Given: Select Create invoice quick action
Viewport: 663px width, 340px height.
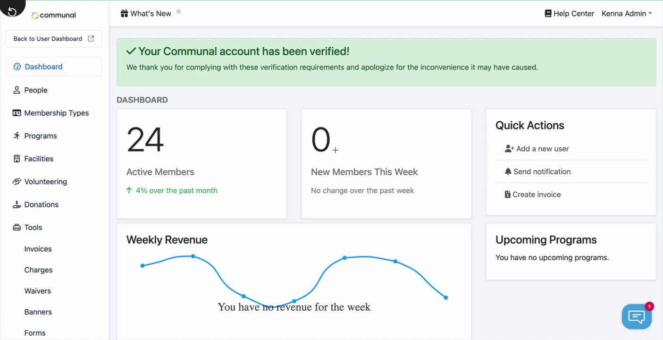Looking at the screenshot, I should (537, 195).
